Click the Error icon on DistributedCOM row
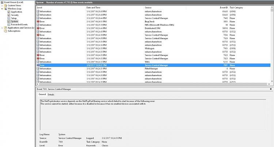274x147 pixels. pyautogui.click(x=38, y=28)
